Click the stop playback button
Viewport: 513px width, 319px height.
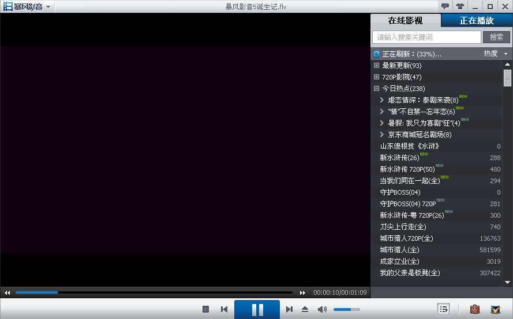(x=205, y=309)
